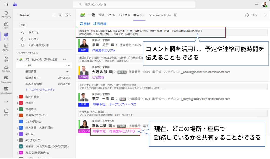The height and width of the screenshot is (159, 270).
Task: Open the video call dropdown arrow
Action: 256,15
